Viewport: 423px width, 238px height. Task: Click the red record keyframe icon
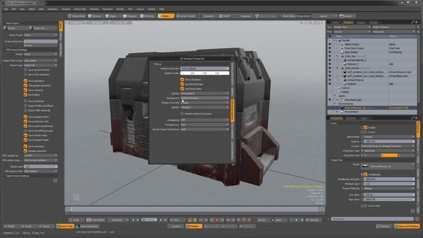click(x=217, y=220)
